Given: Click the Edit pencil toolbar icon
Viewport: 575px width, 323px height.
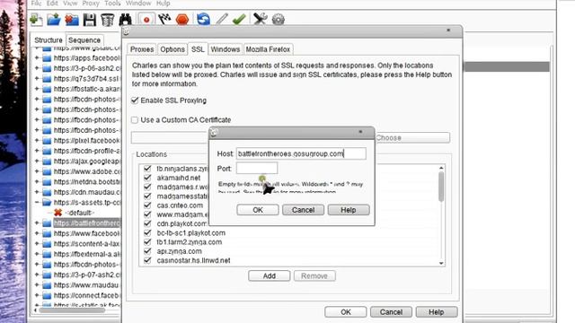Looking at the screenshot, I should coord(222,19).
